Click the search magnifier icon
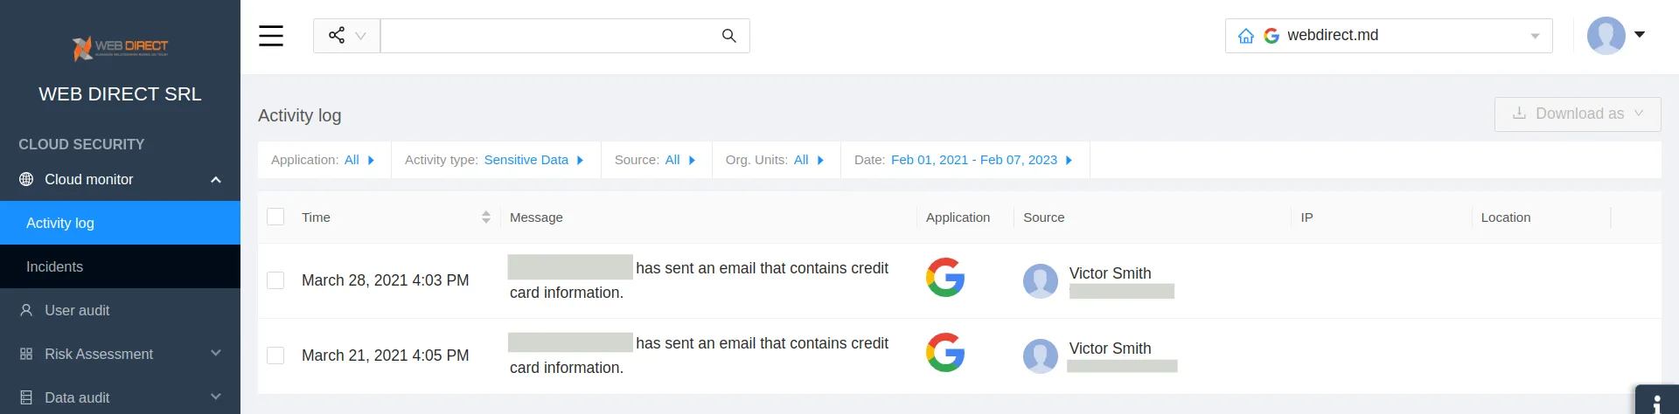The image size is (1679, 414). pos(728,36)
